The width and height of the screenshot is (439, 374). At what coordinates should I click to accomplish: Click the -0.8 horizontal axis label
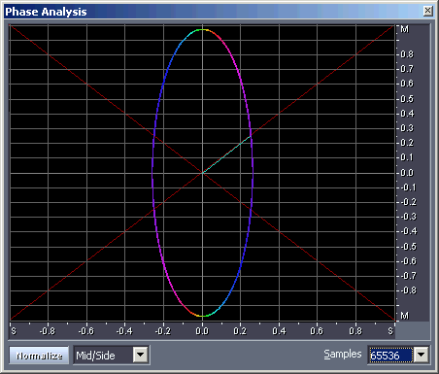click(x=48, y=331)
